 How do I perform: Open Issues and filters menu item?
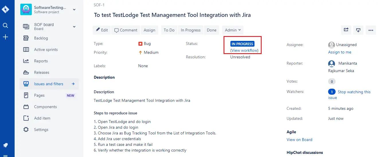click(49, 84)
